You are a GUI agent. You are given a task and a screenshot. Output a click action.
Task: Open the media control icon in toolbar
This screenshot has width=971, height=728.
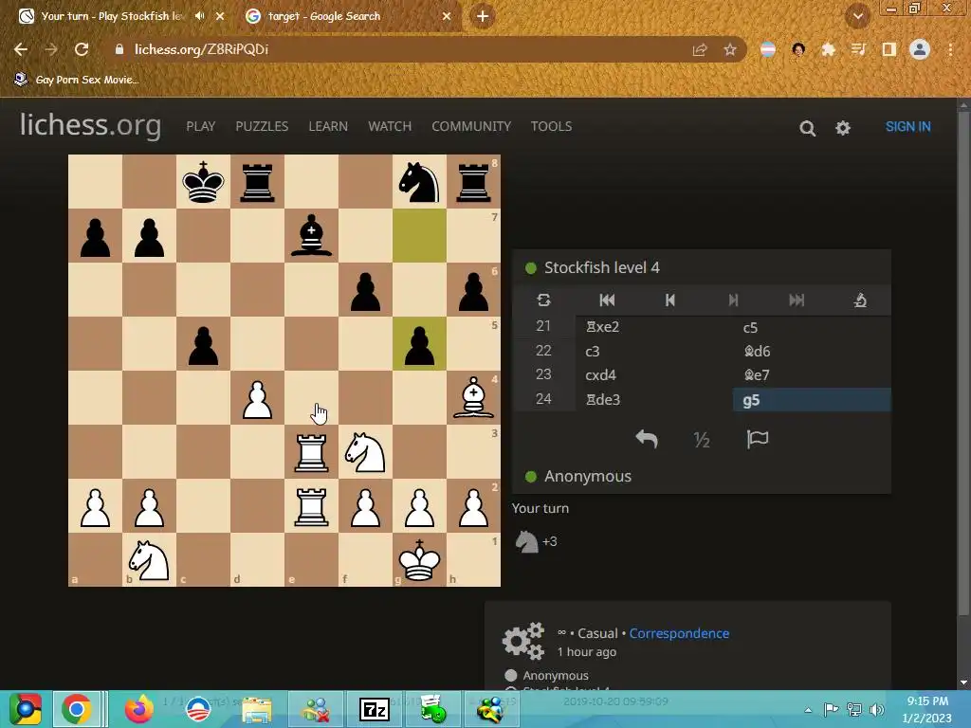(x=858, y=49)
